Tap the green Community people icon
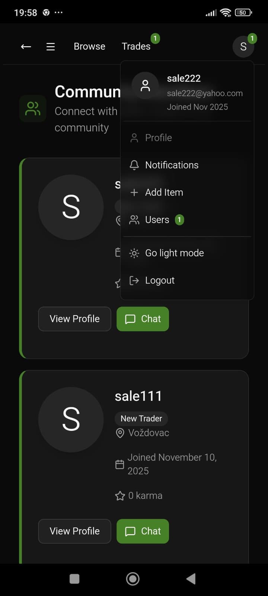 click(x=33, y=109)
